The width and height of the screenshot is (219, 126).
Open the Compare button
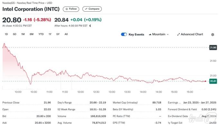92,9
